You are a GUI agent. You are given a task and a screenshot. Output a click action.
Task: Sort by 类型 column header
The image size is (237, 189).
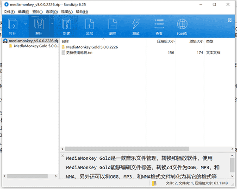[x=220, y=41]
